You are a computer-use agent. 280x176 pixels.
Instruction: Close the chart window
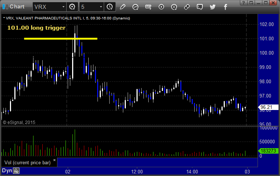(273, 3)
